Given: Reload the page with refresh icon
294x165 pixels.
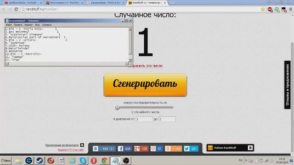Looking at the screenshot, I should (x=17, y=9).
